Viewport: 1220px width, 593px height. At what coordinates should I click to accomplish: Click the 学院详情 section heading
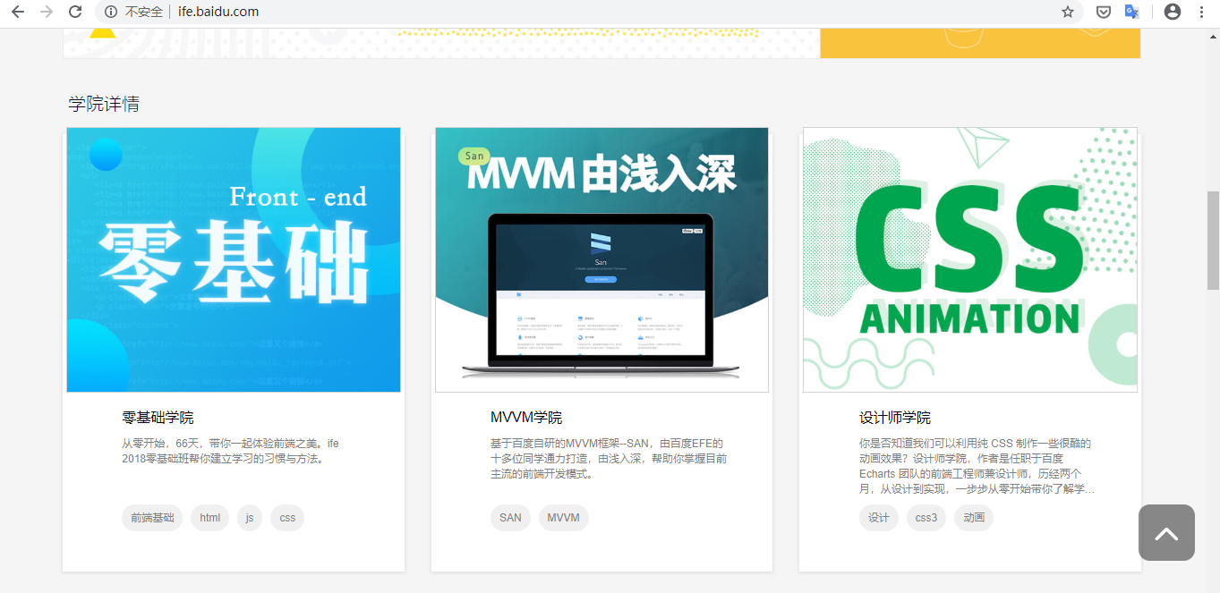click(x=104, y=104)
